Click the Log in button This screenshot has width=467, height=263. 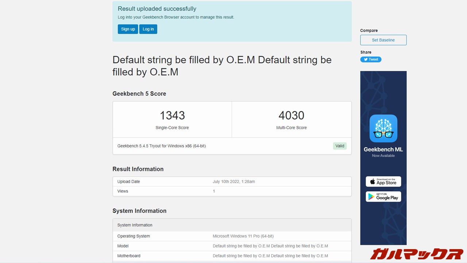click(148, 29)
